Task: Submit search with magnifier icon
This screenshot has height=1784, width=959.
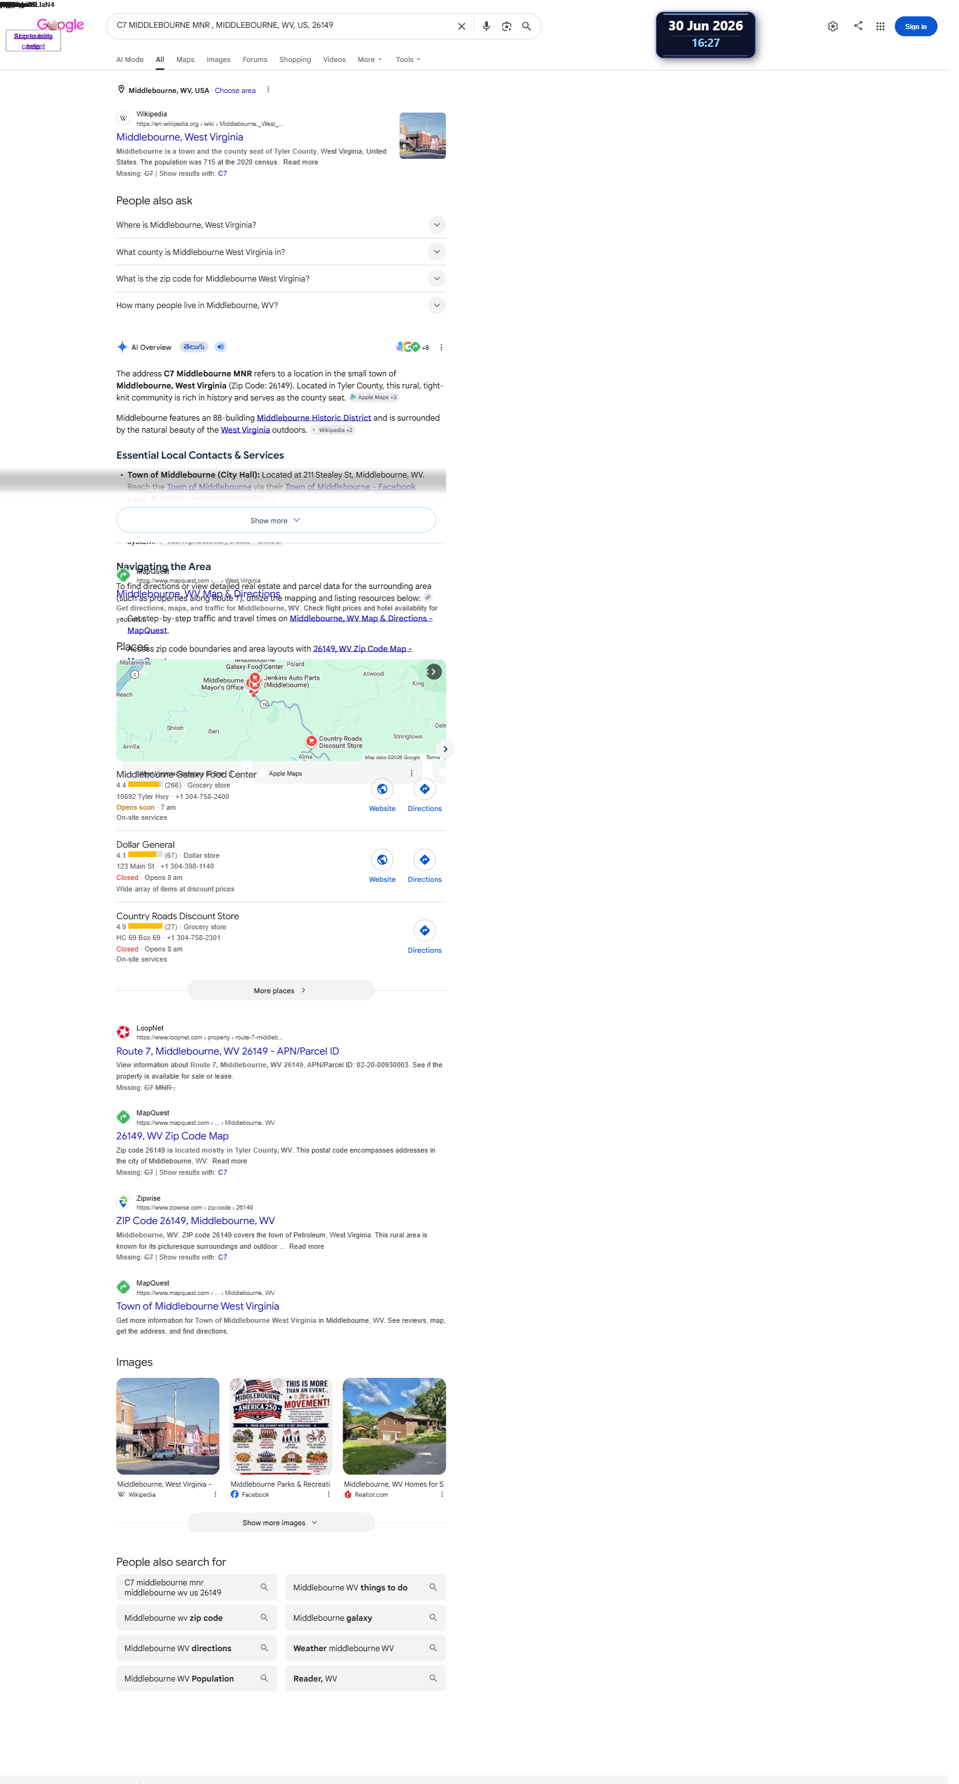Action: 527,27
